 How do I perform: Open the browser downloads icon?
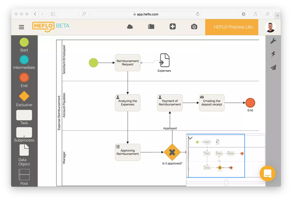(243, 14)
